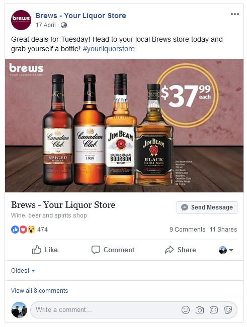Open View all 8 comments link
This screenshot has width=247, height=327.
point(39,291)
